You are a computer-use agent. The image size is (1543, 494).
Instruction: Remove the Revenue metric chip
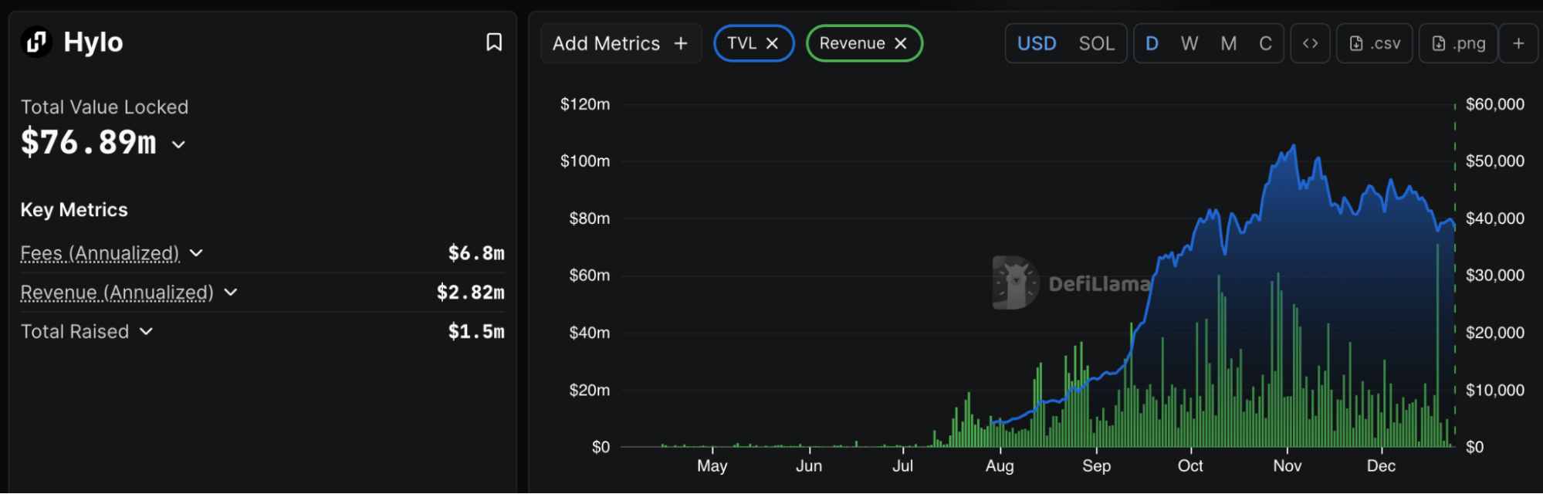[900, 44]
